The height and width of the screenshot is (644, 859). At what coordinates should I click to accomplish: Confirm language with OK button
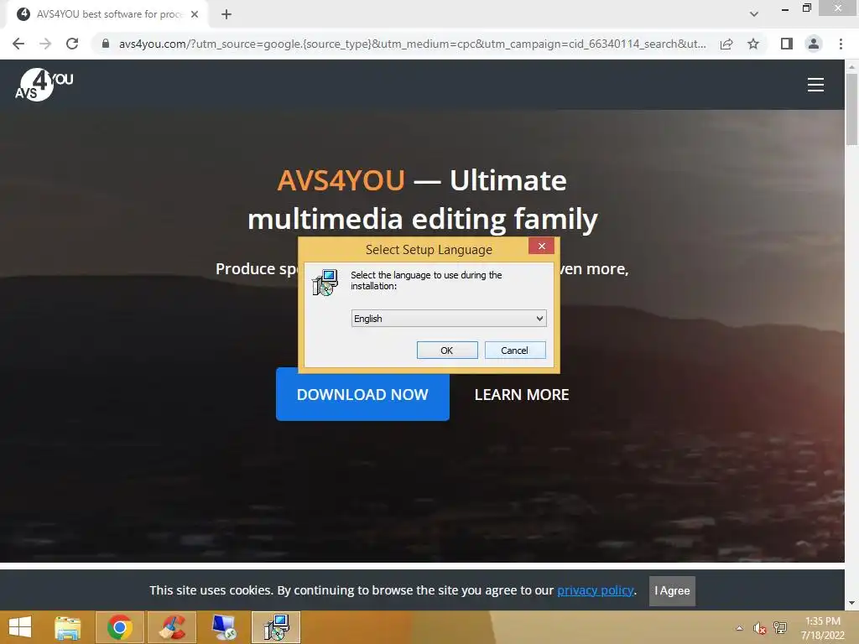click(x=447, y=351)
